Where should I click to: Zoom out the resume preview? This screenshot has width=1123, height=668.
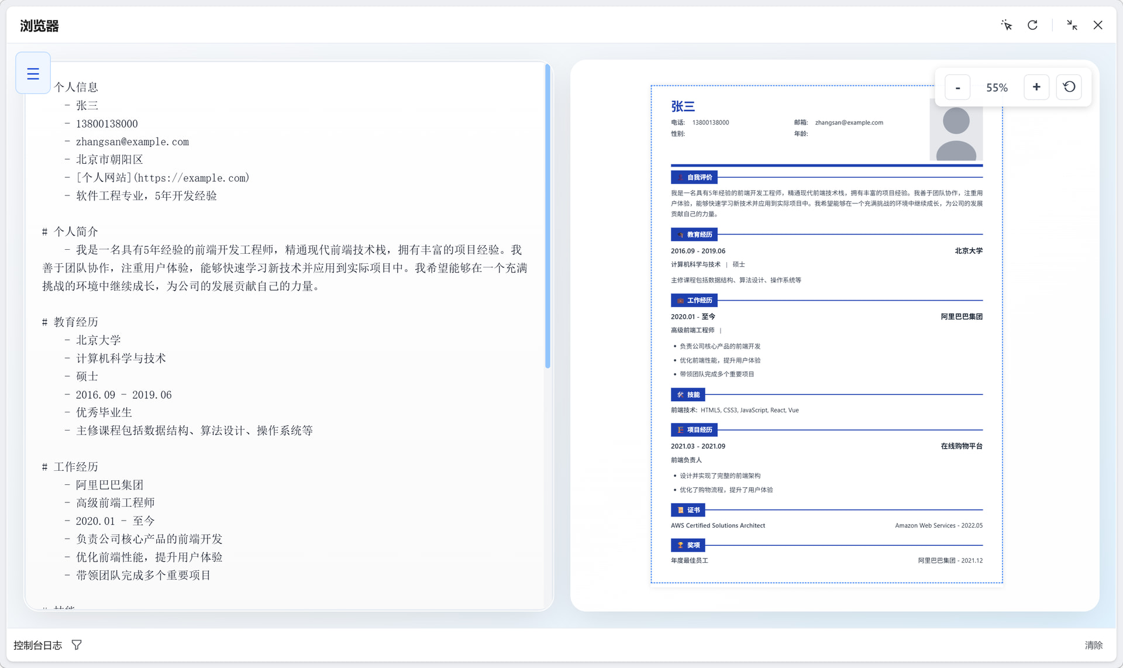957,87
